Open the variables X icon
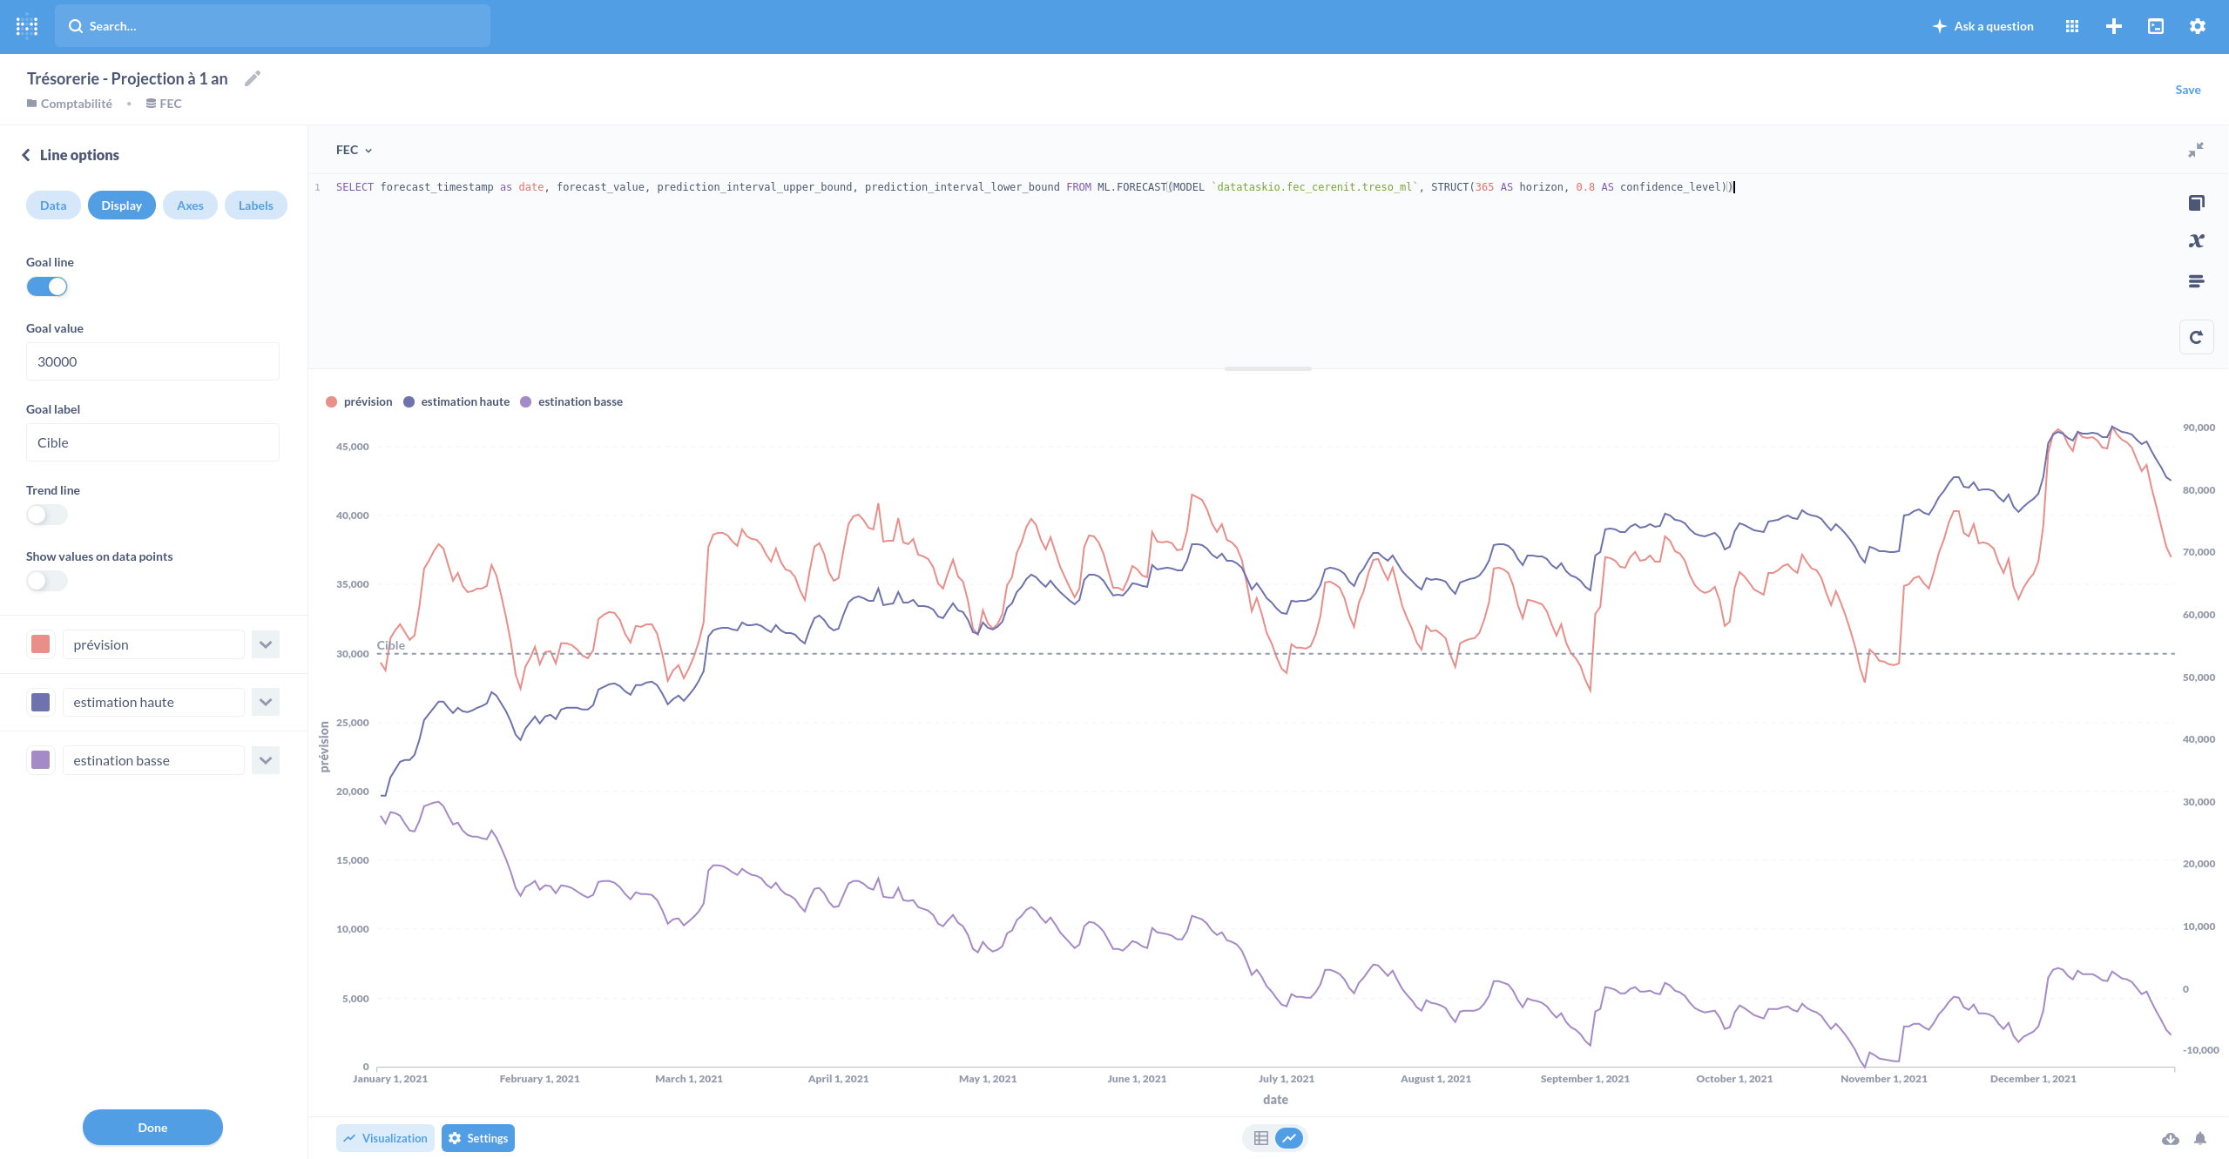This screenshot has width=2229, height=1159. pos(2196,241)
